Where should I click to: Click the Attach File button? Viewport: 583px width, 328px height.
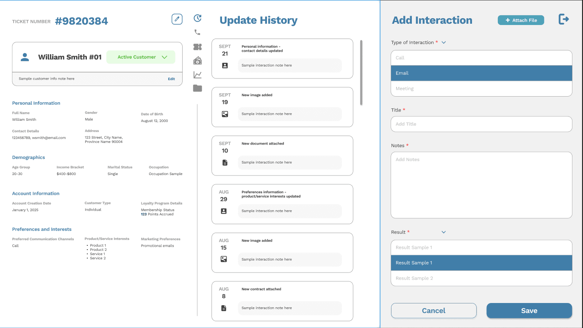pos(521,20)
